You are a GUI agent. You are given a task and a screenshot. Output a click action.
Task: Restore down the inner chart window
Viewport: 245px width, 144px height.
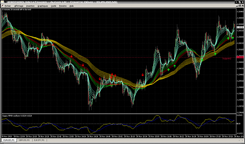[240, 6]
